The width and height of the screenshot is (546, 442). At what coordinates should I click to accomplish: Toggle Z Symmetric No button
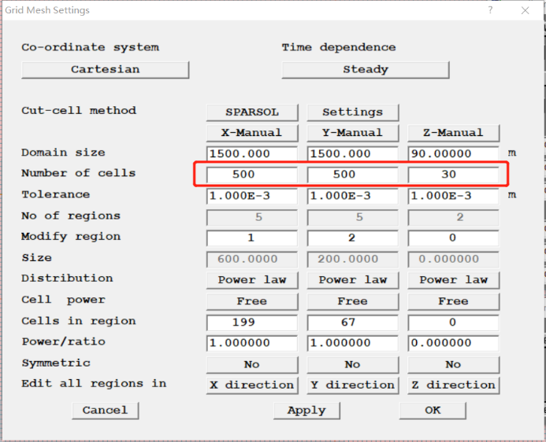point(453,365)
